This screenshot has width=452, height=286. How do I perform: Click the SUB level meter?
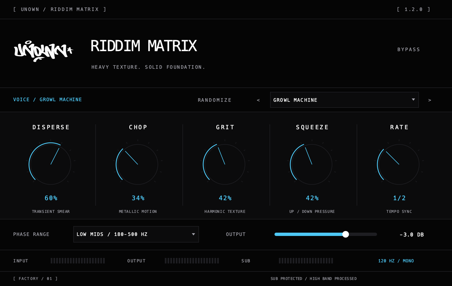pos(306,261)
